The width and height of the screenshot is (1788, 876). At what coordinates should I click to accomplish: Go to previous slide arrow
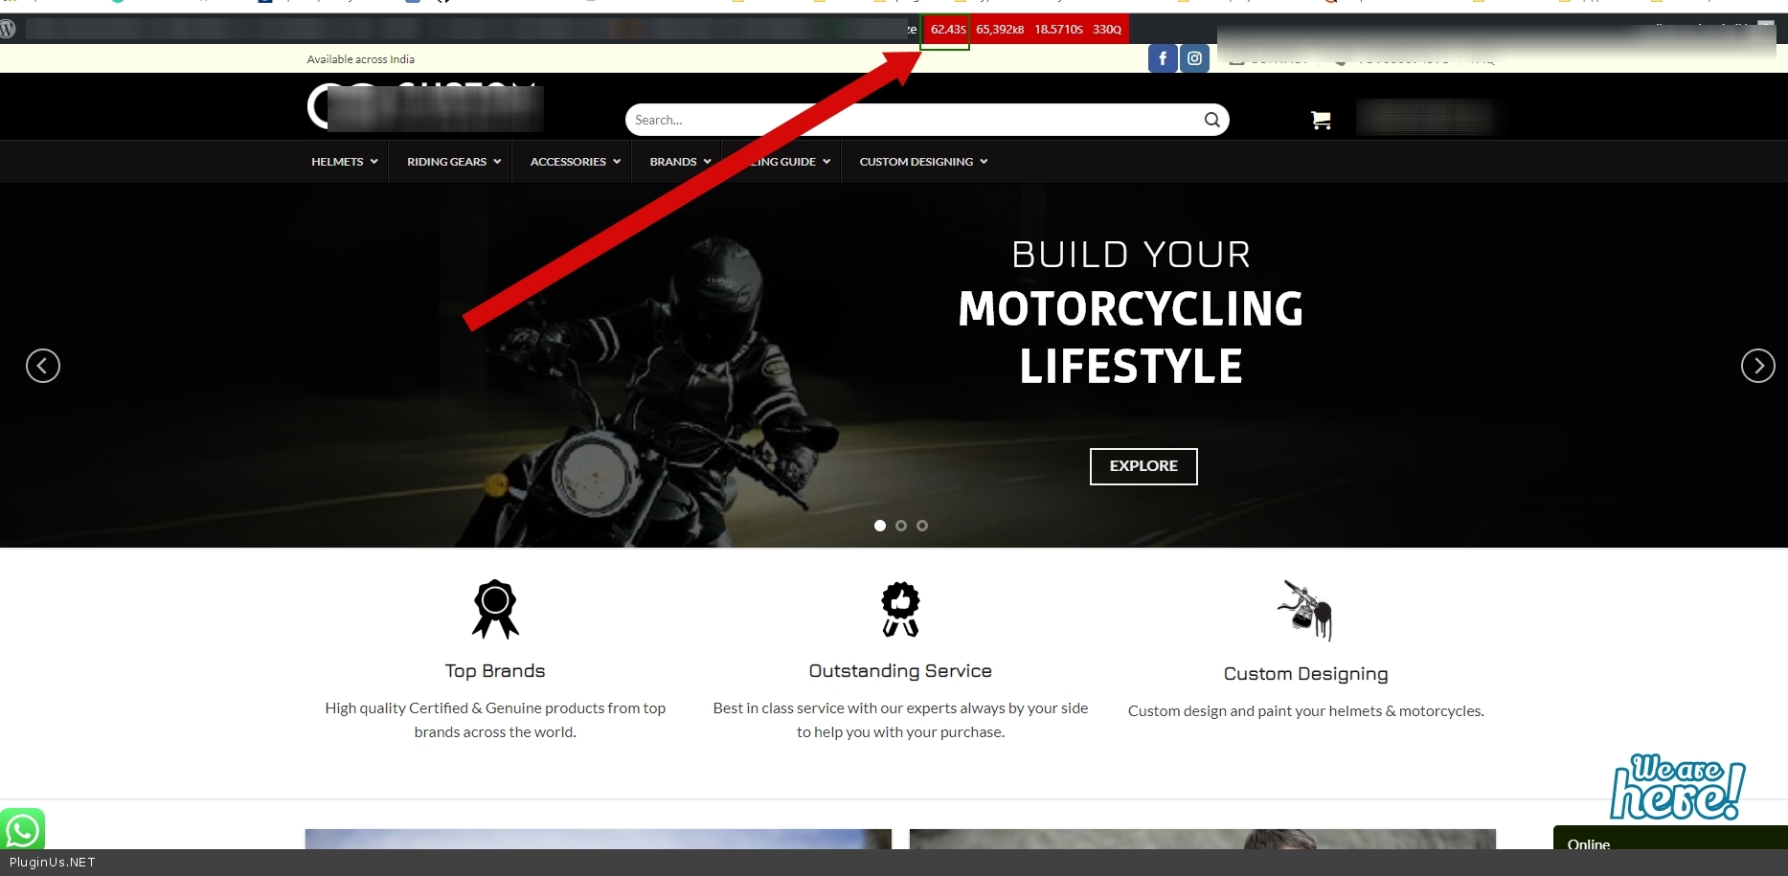pyautogui.click(x=43, y=366)
